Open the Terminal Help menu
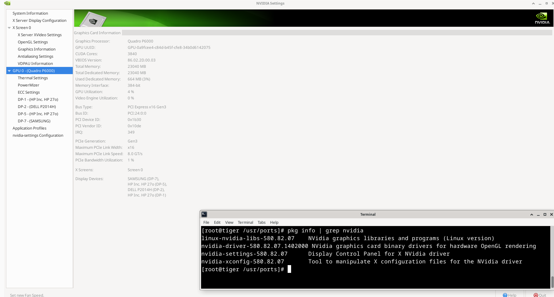Image resolution: width=554 pixels, height=297 pixels. click(274, 222)
